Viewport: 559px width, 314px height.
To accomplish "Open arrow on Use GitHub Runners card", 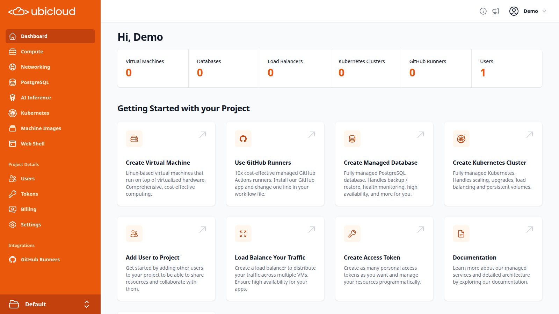I will click(x=312, y=135).
